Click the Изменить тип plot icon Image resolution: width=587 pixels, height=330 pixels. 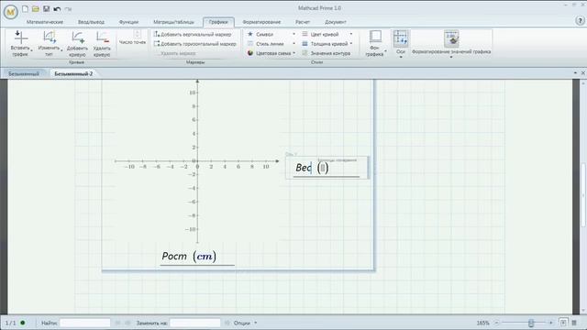click(x=49, y=38)
